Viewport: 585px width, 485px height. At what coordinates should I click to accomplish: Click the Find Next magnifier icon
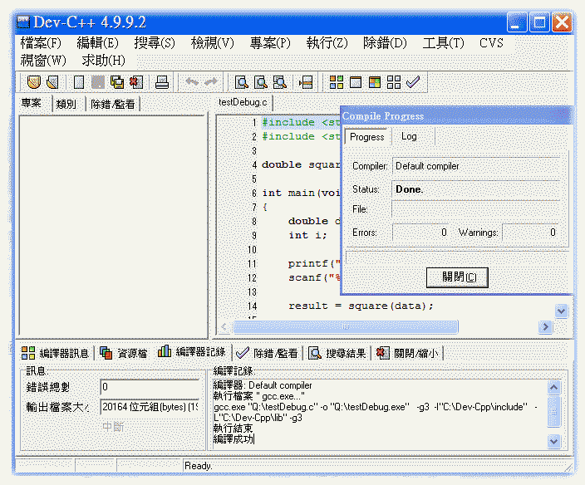pos(279,82)
